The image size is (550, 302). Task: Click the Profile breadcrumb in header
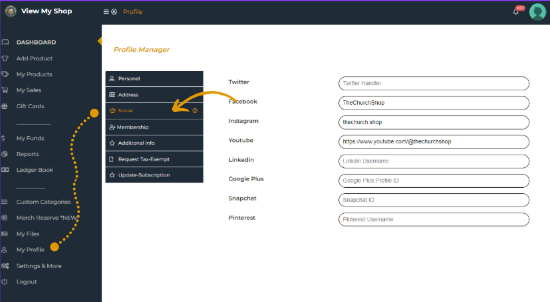point(132,12)
